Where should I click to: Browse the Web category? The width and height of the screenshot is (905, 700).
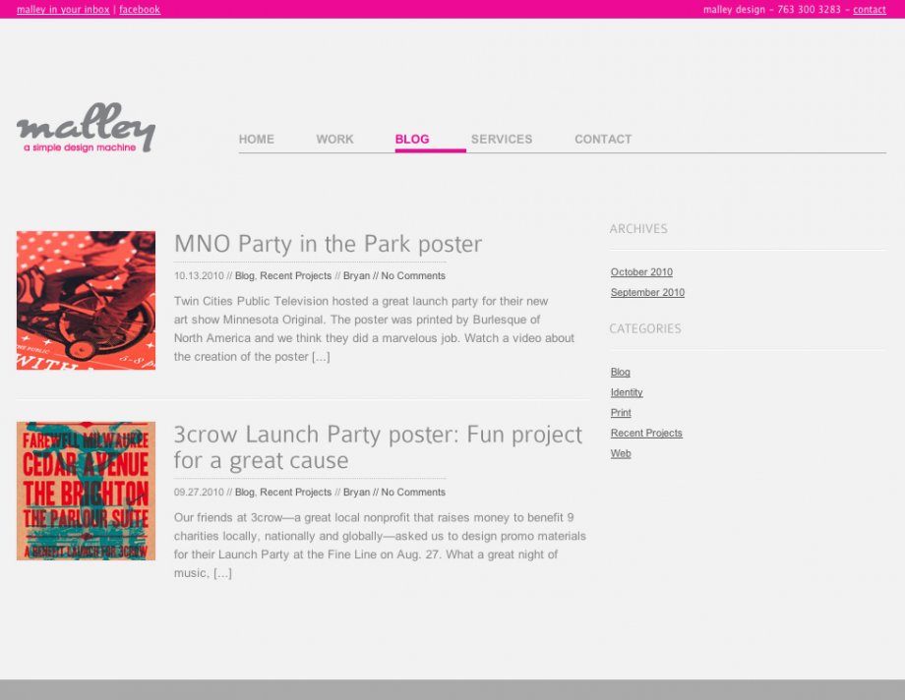[x=621, y=453]
